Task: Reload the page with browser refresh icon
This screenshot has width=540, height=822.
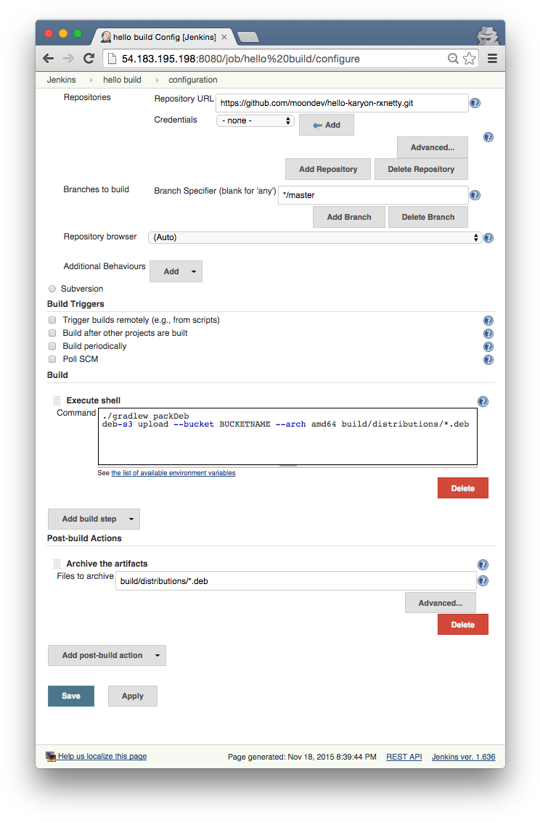Action: point(89,59)
